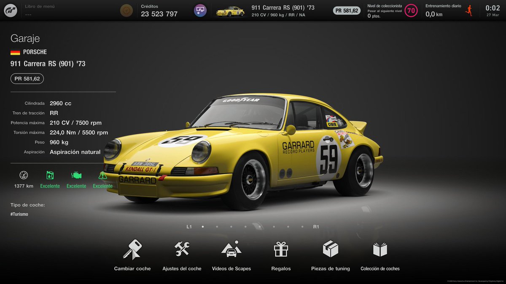
Task: Open the Gran Turismo logo home button
Action: click(x=11, y=11)
